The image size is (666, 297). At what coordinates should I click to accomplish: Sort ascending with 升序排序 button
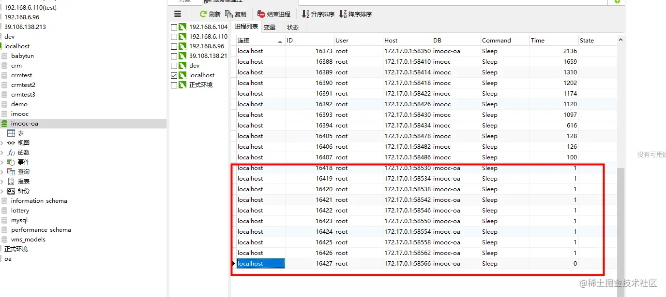click(318, 14)
